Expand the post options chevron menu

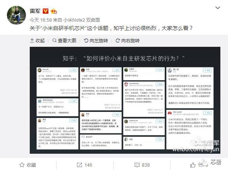tap(218, 8)
